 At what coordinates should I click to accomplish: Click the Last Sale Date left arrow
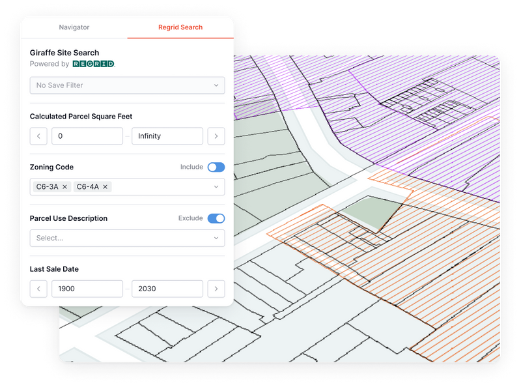point(38,289)
